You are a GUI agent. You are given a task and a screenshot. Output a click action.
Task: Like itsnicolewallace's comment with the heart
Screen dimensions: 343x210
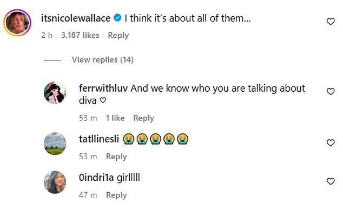tap(331, 22)
